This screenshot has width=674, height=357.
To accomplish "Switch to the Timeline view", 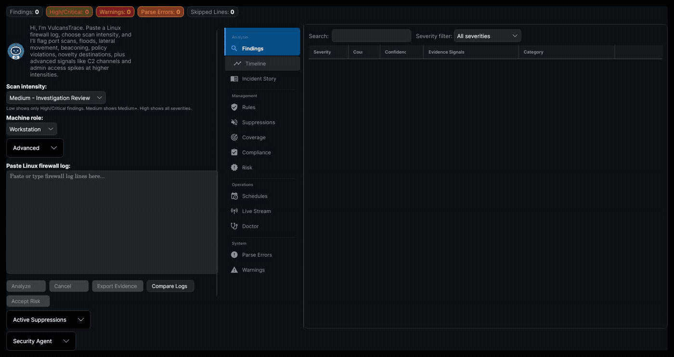I will point(262,64).
